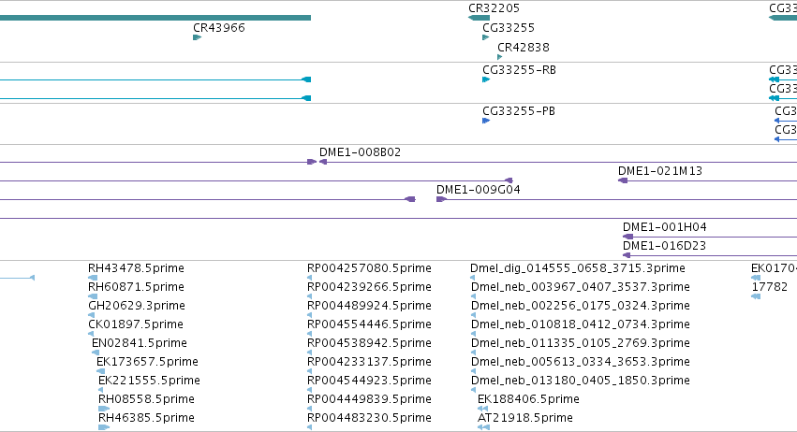This screenshot has width=797, height=432.
Task: Click the CR32205 gene feature arrow
Action: (x=479, y=18)
